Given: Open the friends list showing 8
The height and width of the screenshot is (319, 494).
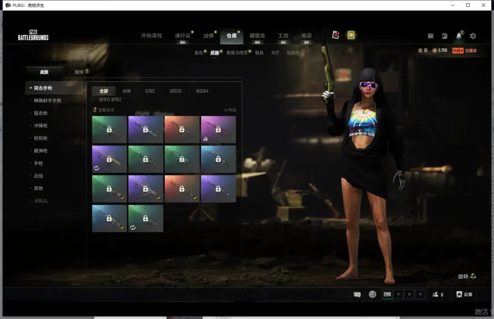Looking at the screenshot, I should pyautogui.click(x=438, y=294).
